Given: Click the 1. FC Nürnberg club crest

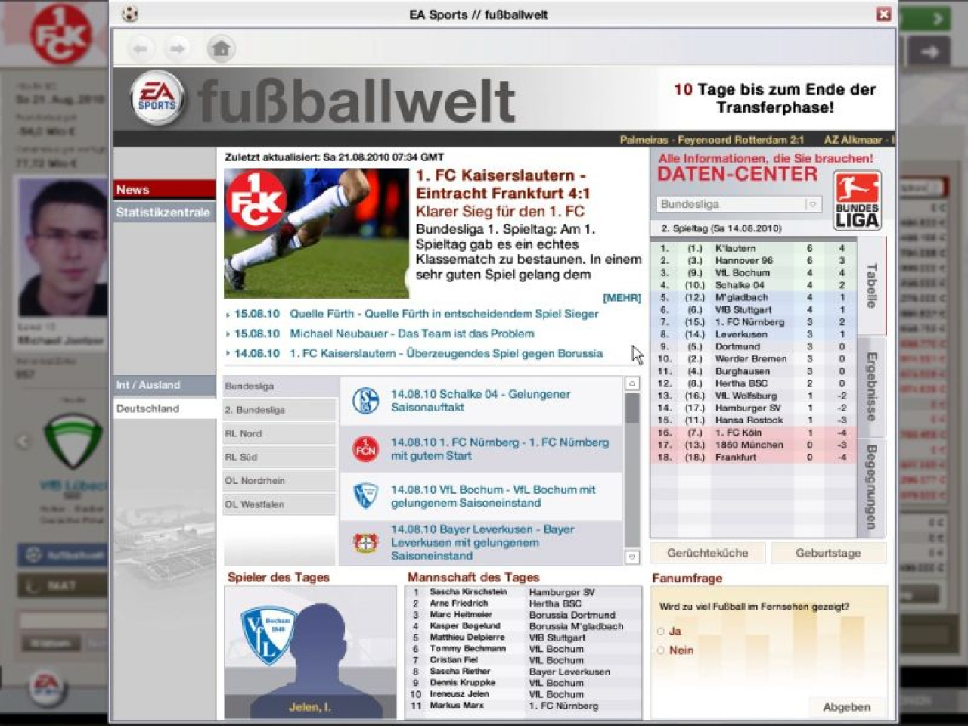Looking at the screenshot, I should click(366, 448).
